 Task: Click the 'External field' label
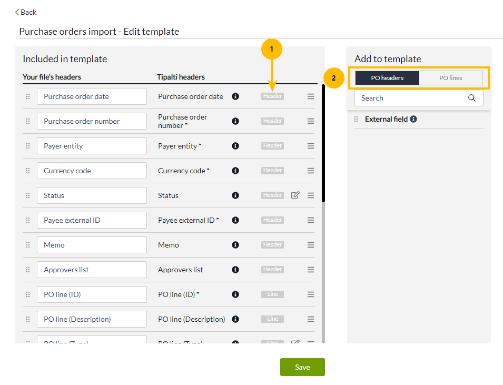386,120
